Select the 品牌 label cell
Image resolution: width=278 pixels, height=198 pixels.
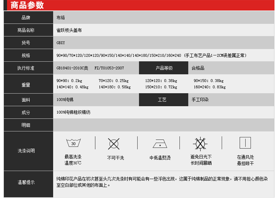(29, 17)
